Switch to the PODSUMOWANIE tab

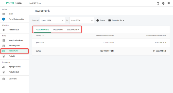tap(42, 30)
